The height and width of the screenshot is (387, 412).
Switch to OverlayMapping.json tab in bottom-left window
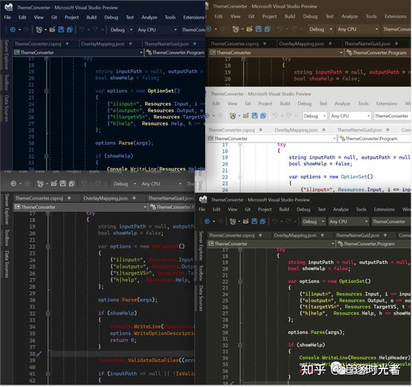point(105,198)
